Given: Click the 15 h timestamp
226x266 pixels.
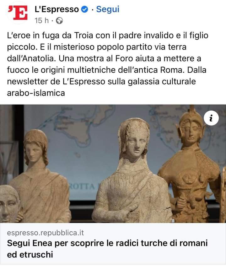Looking at the screenshot, I should (x=42, y=21).
